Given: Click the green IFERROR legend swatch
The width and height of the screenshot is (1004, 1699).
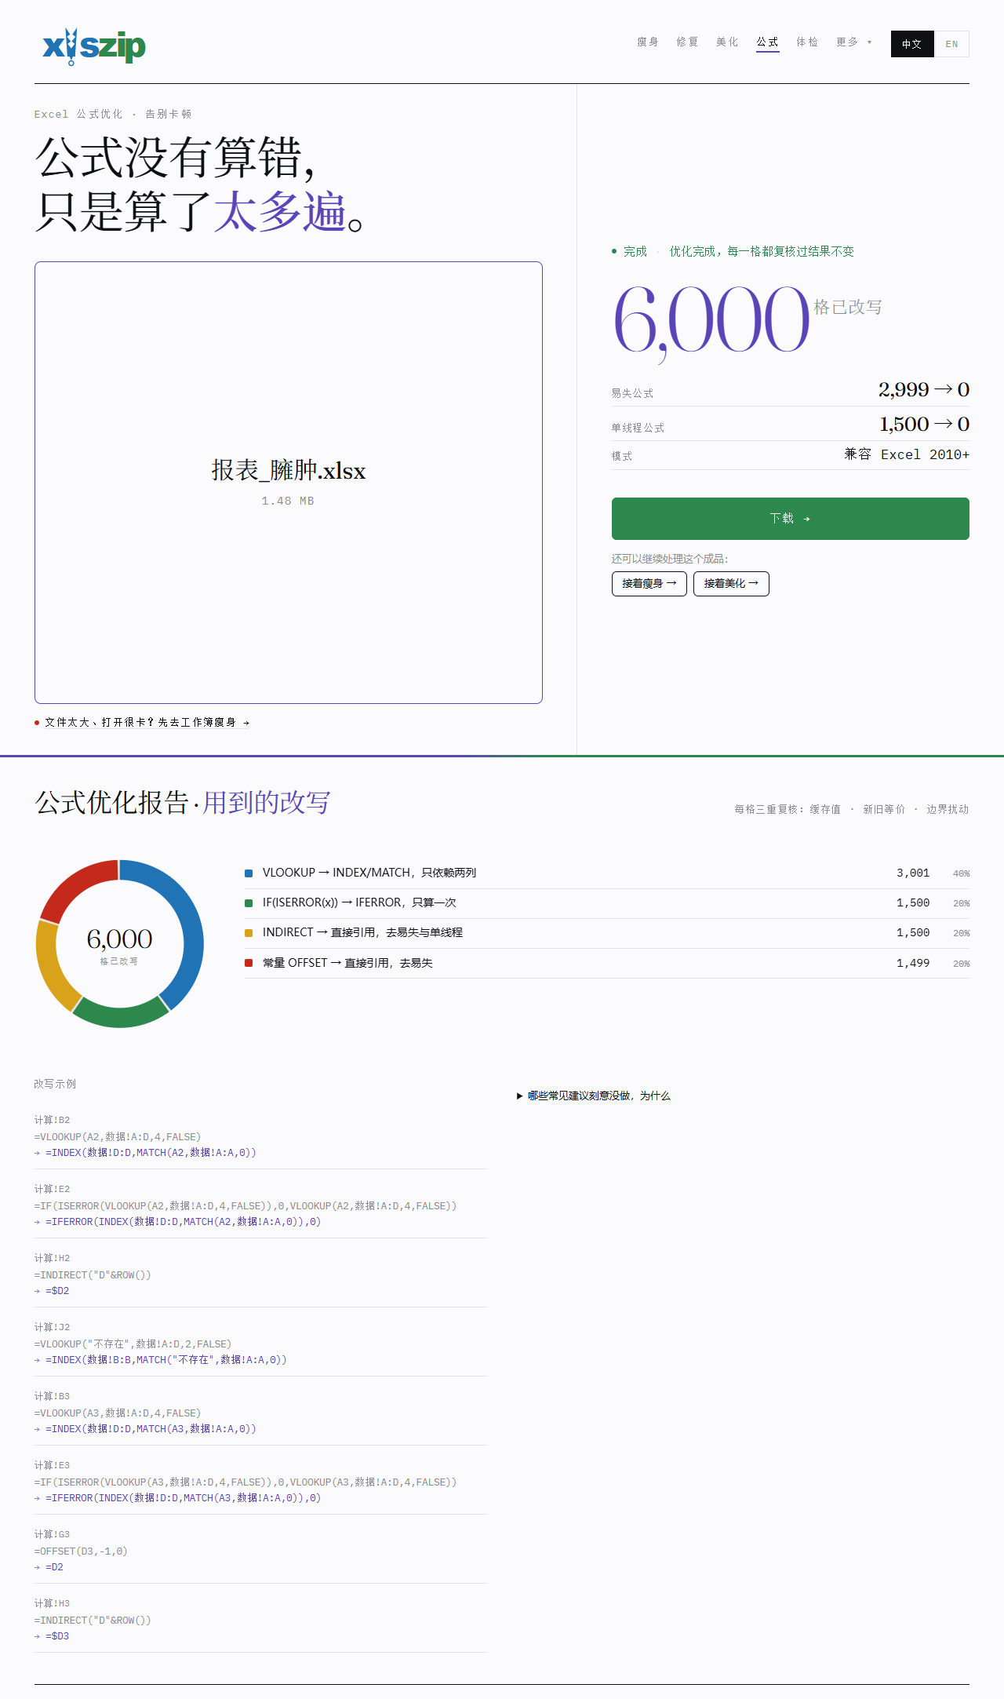Looking at the screenshot, I should [249, 903].
